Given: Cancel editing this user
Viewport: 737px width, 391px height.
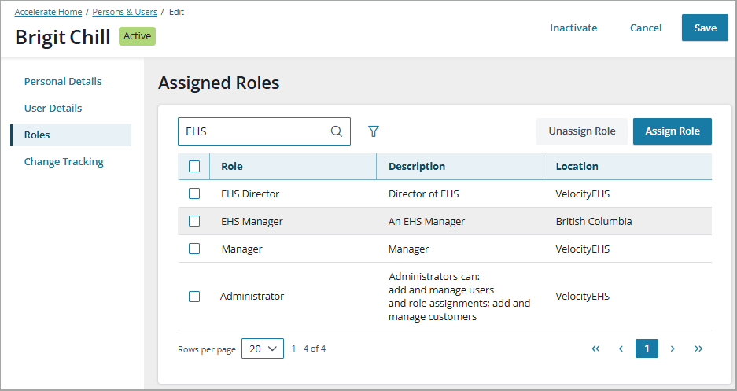Looking at the screenshot, I should point(646,28).
